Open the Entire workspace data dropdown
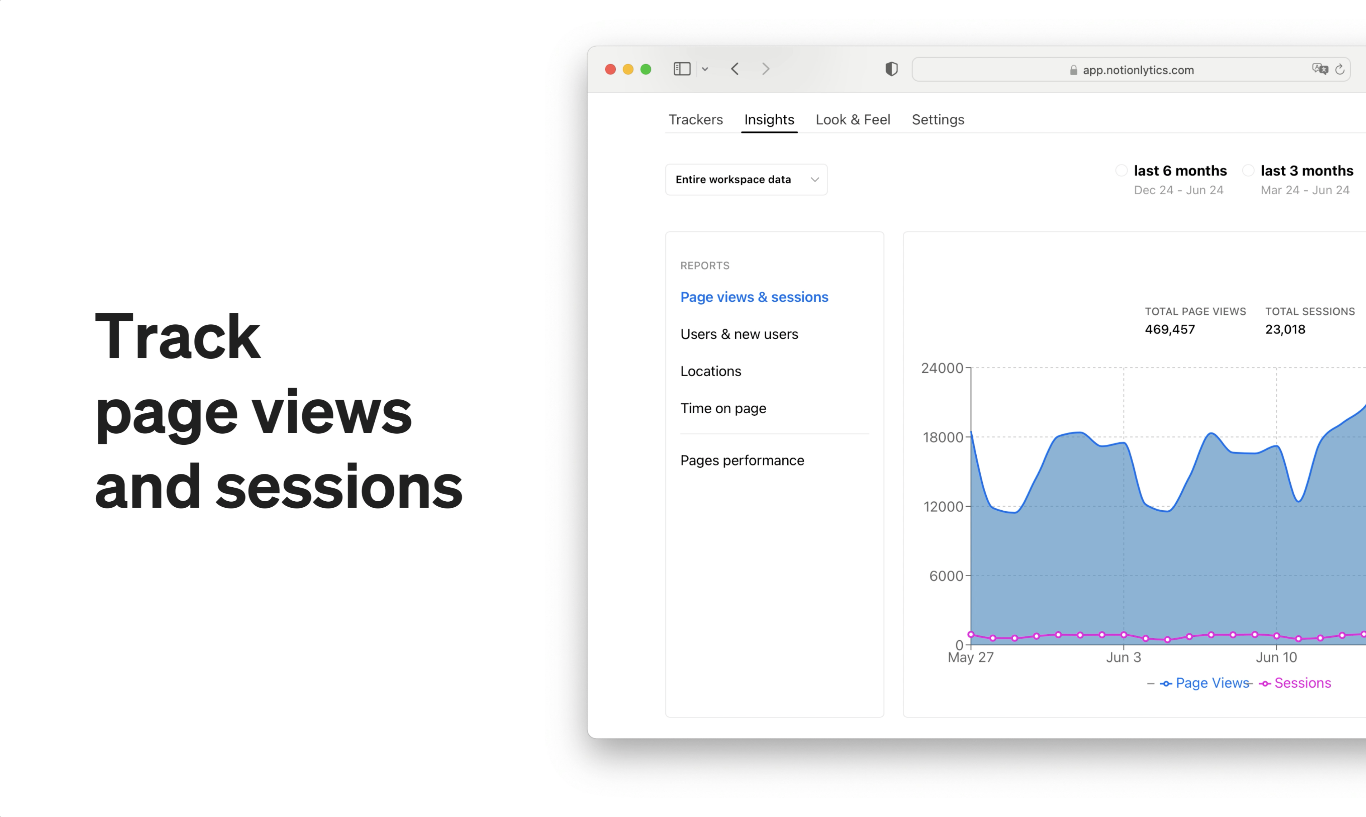Viewport: 1366px width, 817px height. click(x=746, y=180)
